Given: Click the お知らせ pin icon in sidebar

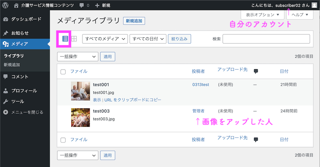Looking at the screenshot, I should pyautogui.click(x=6, y=33).
